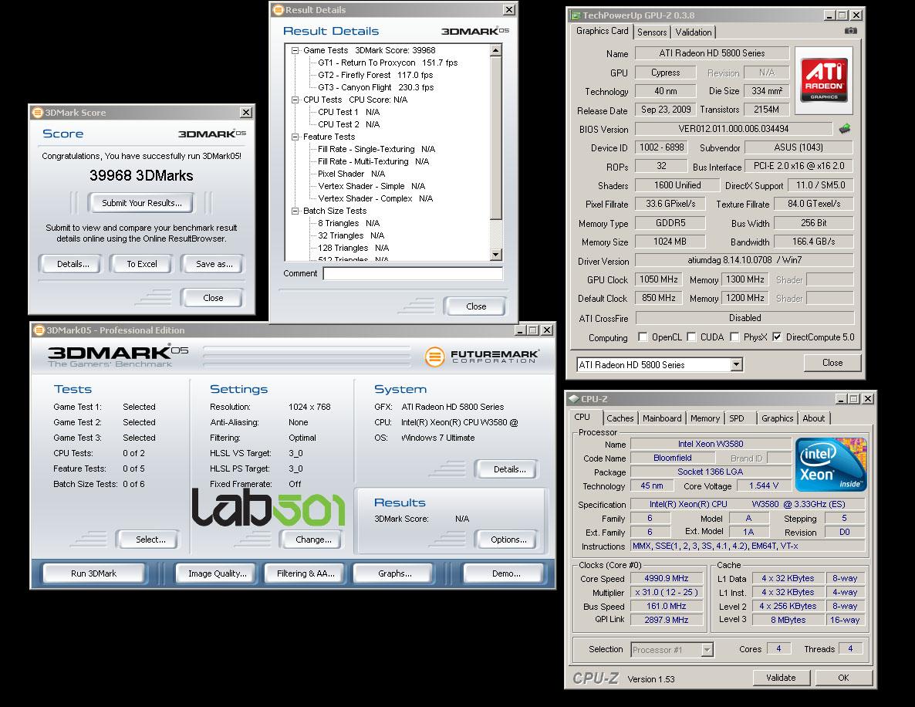This screenshot has width=915, height=707.
Task: Uncheck the DirectCompute 5.0 checkbox
Action: pos(777,337)
